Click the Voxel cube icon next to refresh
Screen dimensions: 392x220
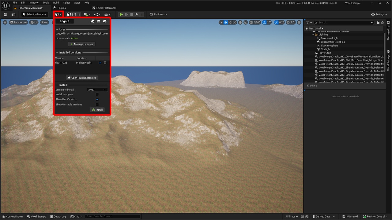(x=69, y=14)
